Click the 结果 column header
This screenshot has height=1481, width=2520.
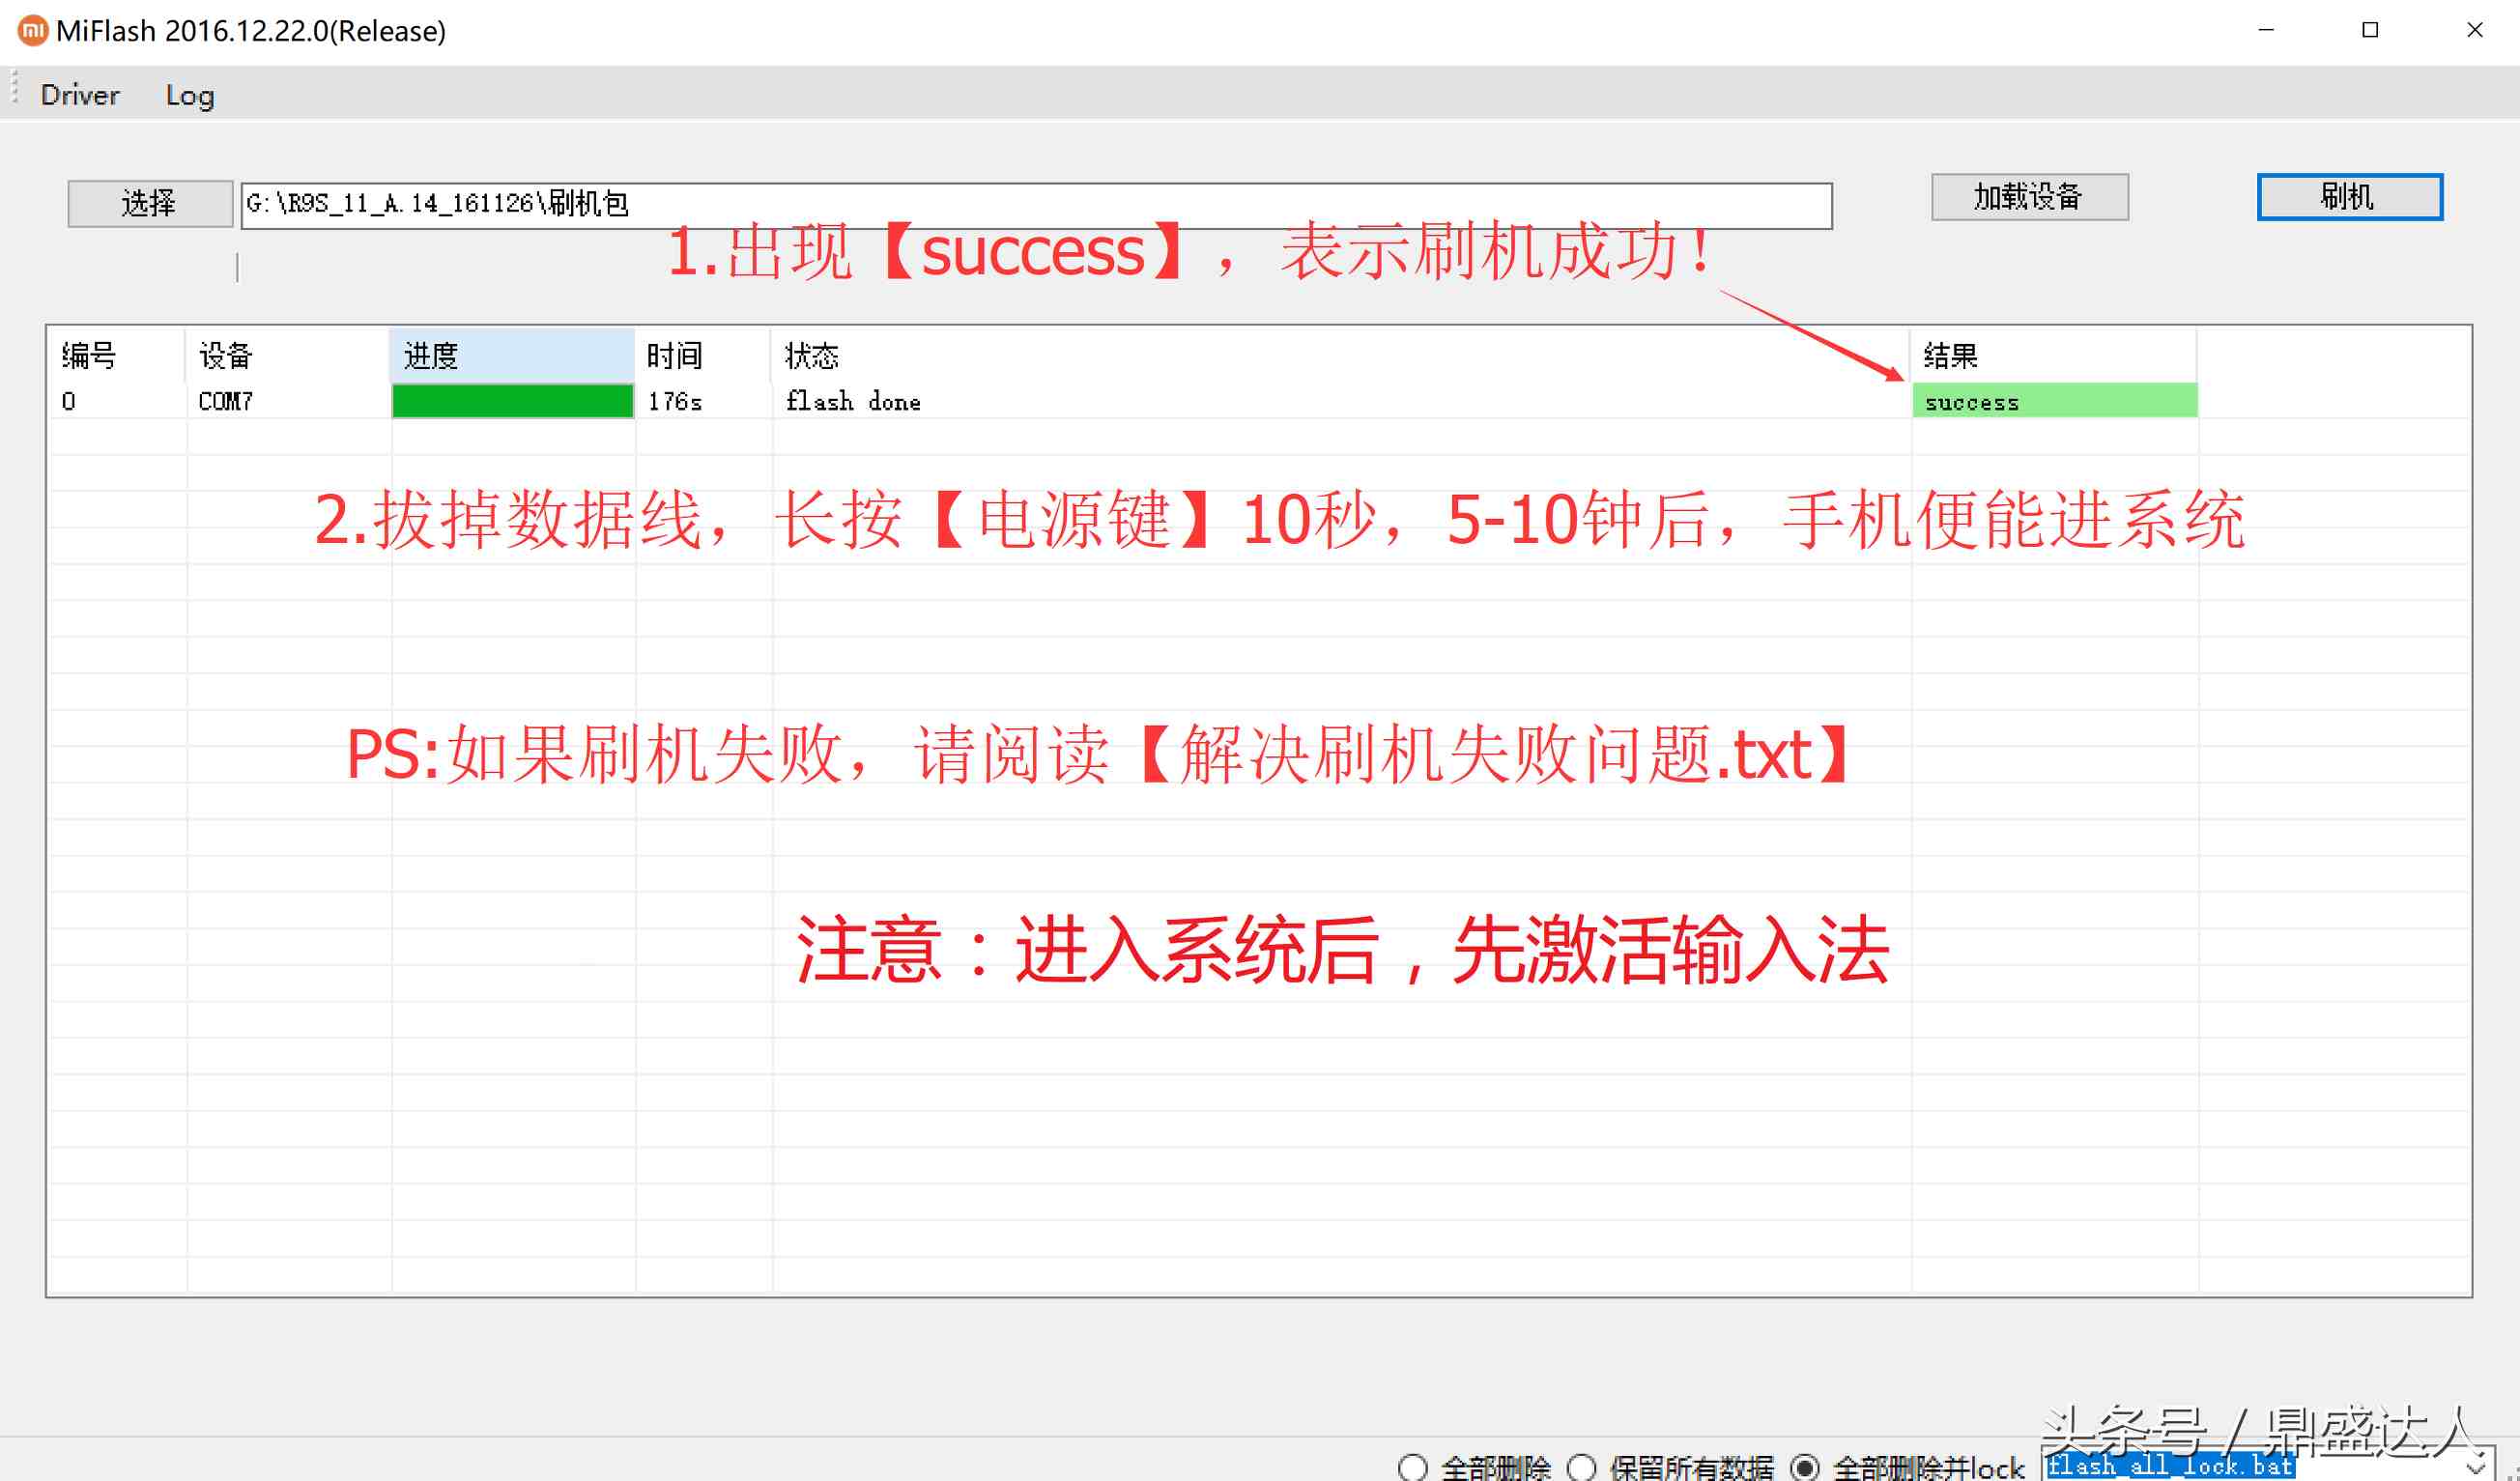(x=2054, y=355)
